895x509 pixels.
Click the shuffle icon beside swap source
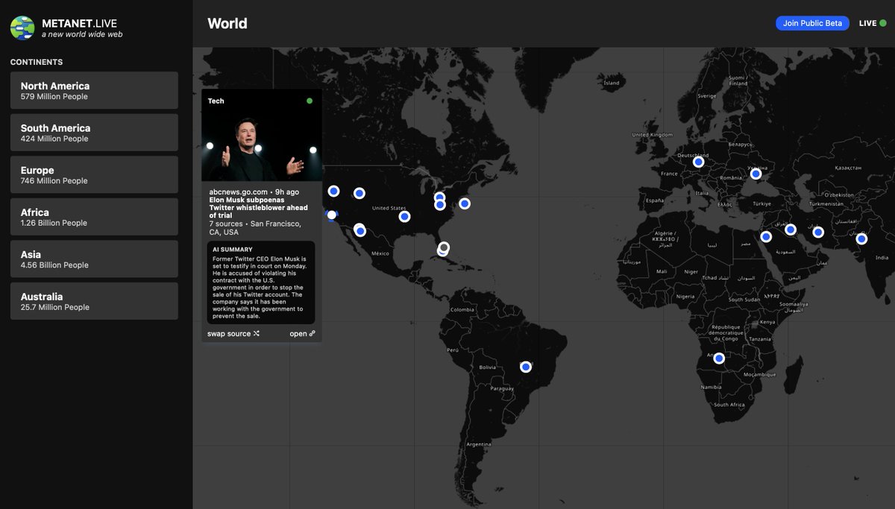coord(257,334)
